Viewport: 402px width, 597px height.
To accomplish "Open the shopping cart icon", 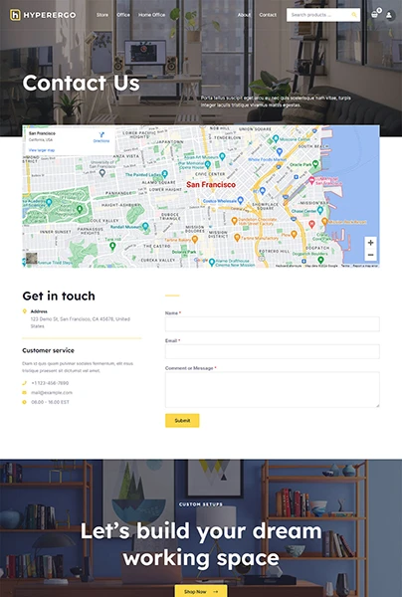I will [374, 15].
